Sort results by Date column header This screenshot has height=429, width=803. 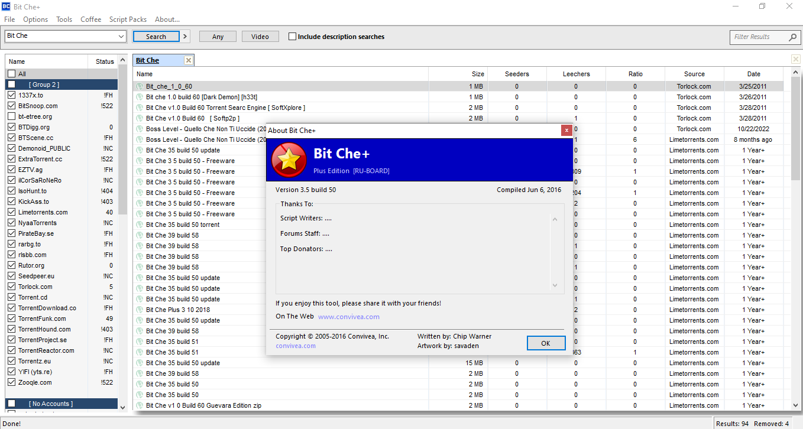[x=753, y=74]
